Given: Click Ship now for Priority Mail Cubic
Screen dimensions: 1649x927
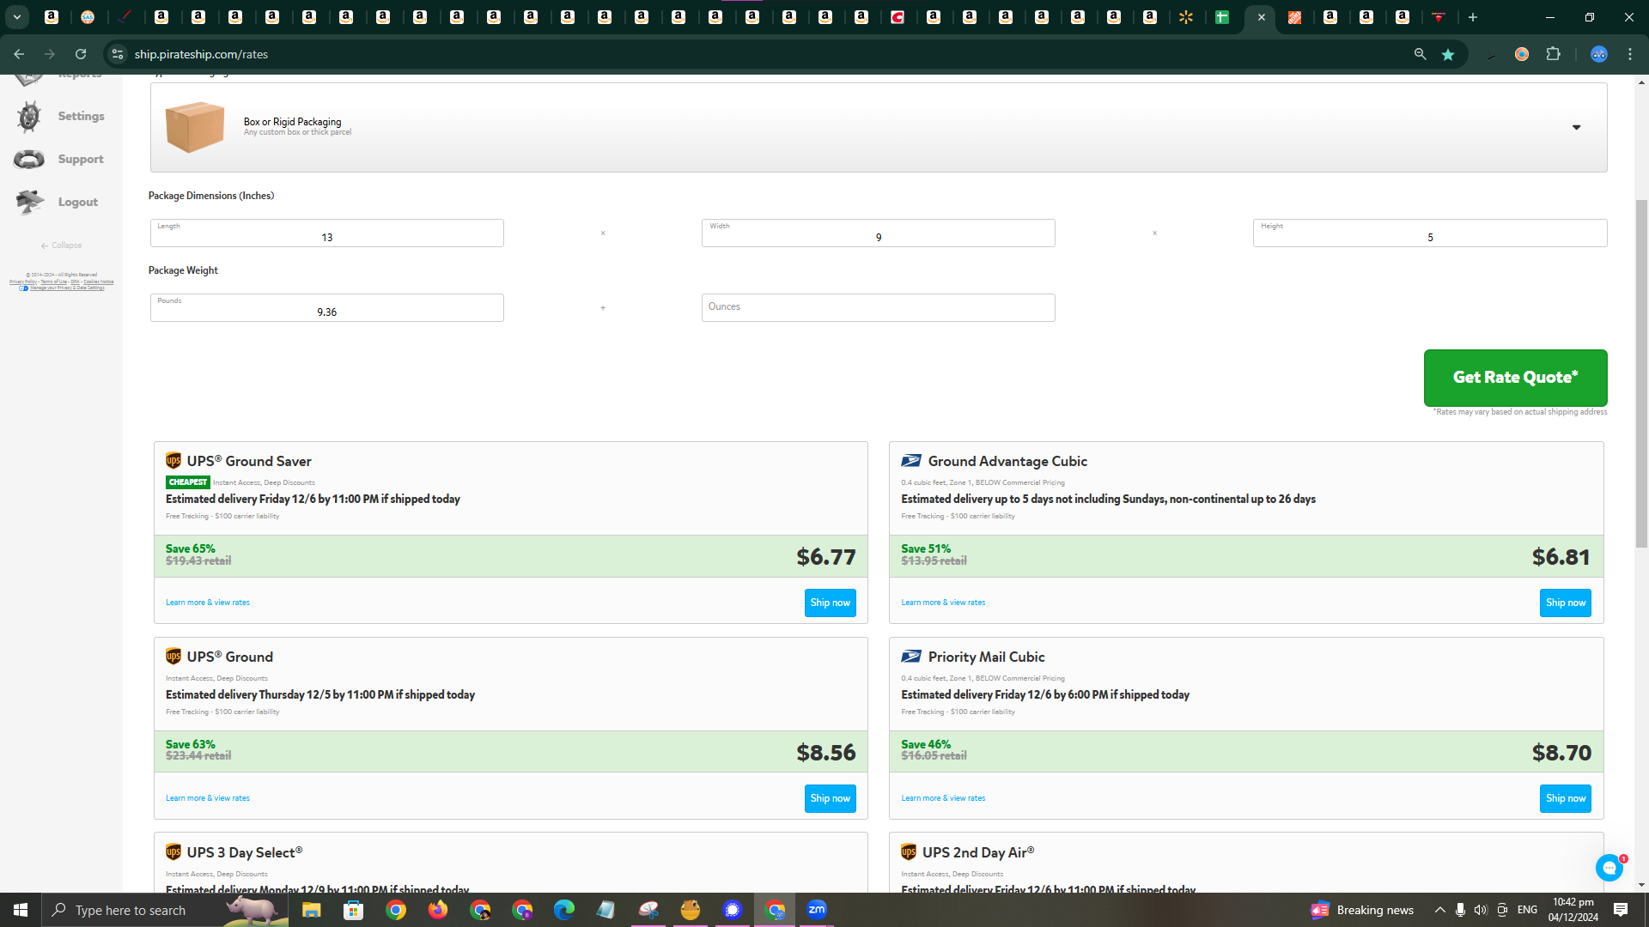Looking at the screenshot, I should (x=1566, y=798).
